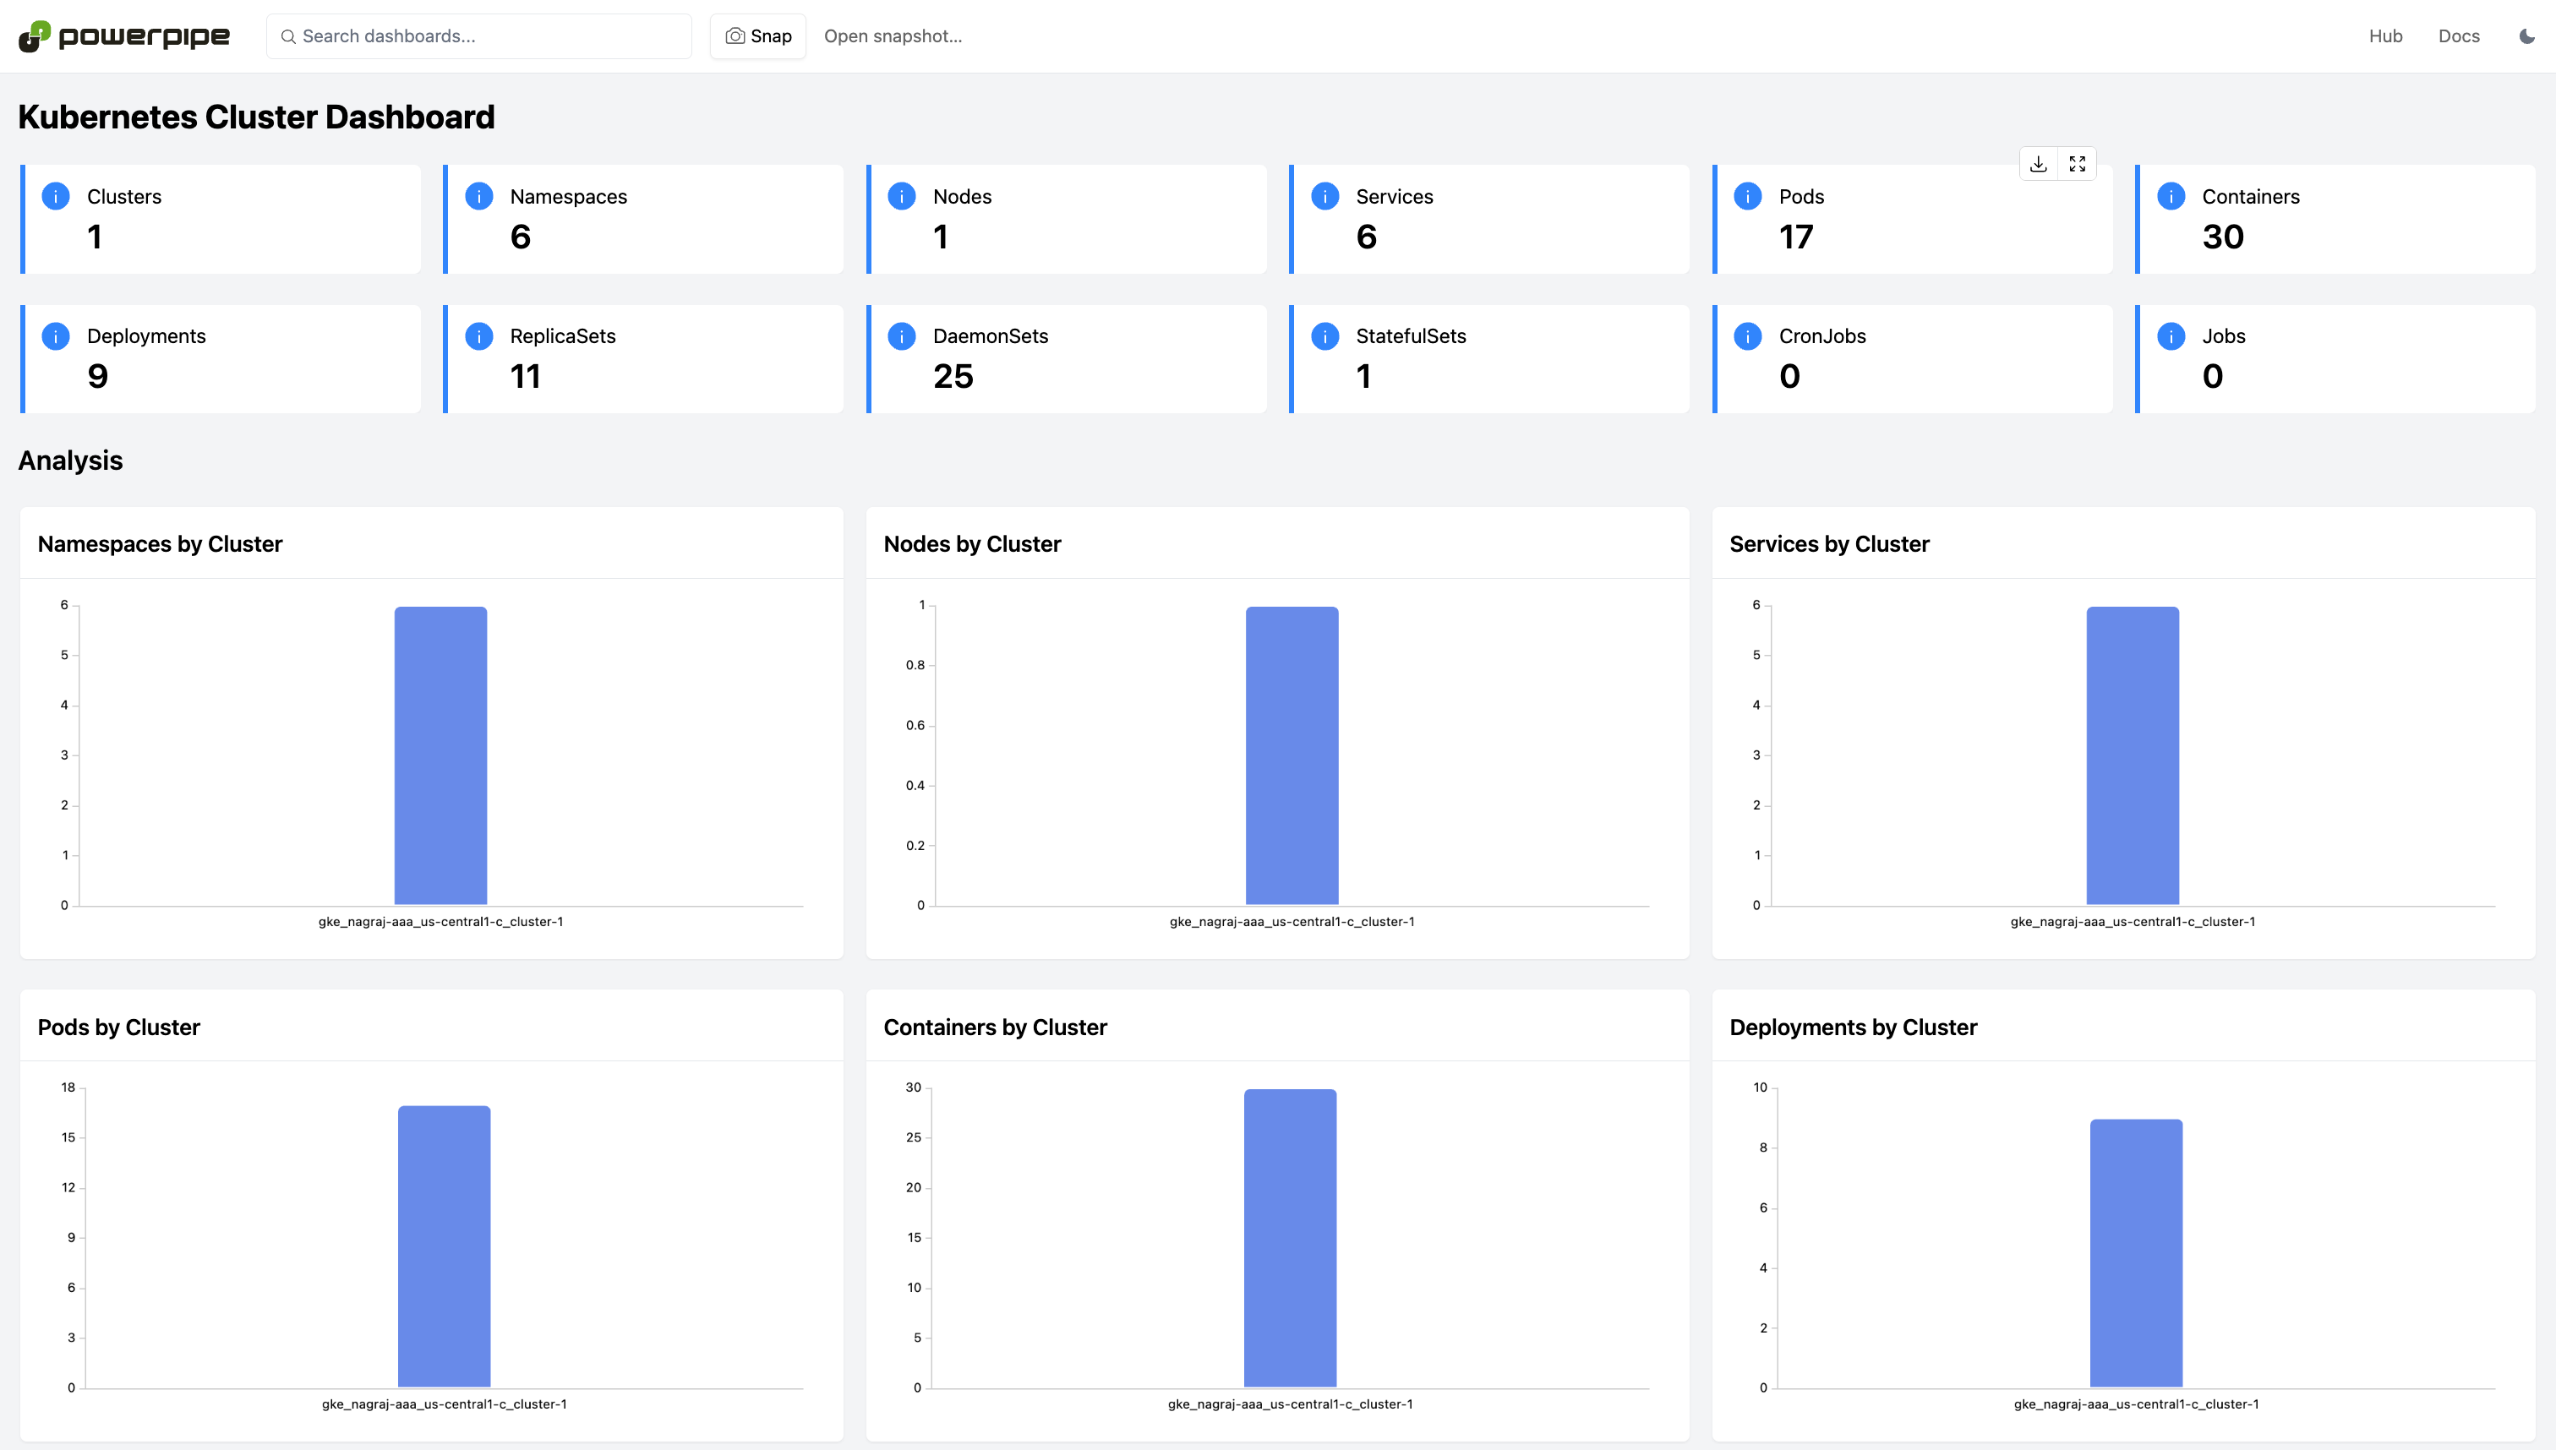Toggle dark mode moon icon
Viewport: 2556px width, 1450px height.
pos(2526,37)
